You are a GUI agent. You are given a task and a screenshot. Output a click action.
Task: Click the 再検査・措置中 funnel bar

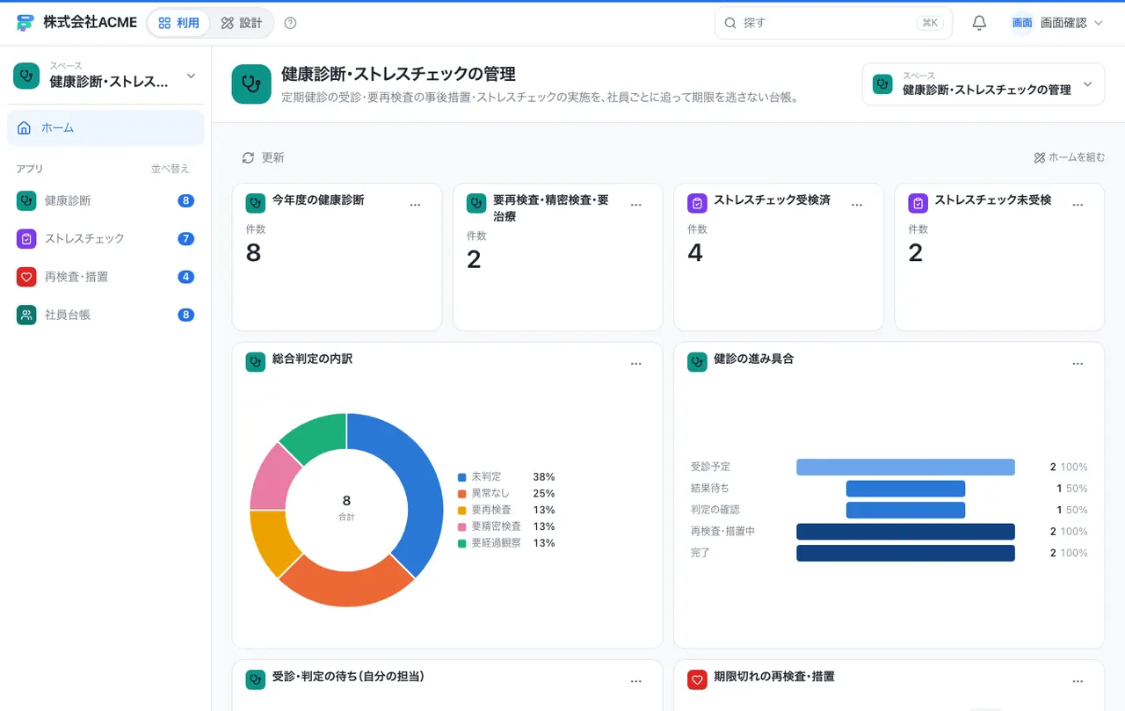pyautogui.click(x=905, y=532)
